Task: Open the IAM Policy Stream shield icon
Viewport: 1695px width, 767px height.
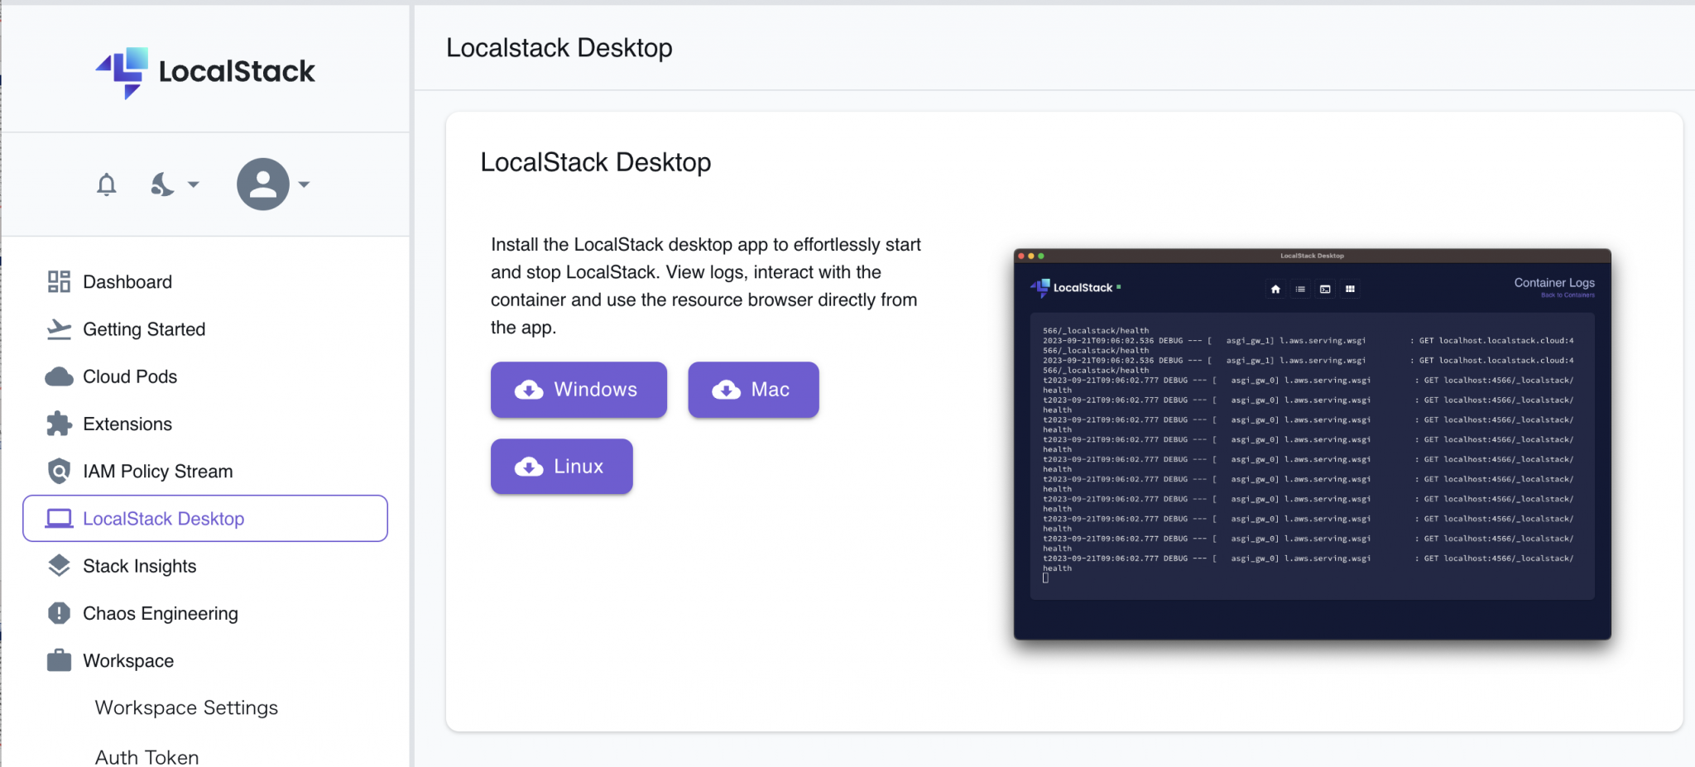Action: tap(58, 471)
